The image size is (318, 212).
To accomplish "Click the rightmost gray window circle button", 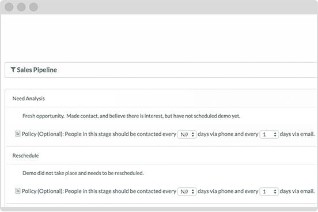I will (x=33, y=7).
